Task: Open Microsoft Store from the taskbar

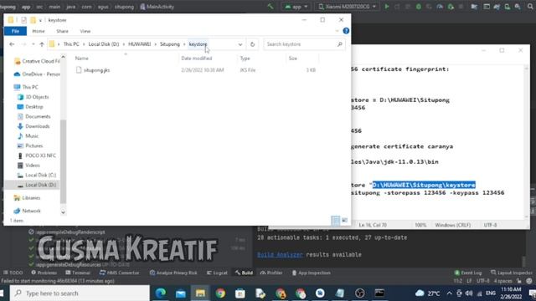Action: point(240,293)
